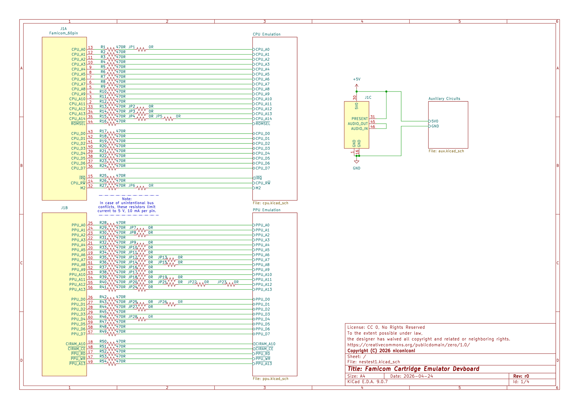The width and height of the screenshot is (579, 409).
Task: Click the PPU_A0 label inside J1B
Action: tap(78, 225)
